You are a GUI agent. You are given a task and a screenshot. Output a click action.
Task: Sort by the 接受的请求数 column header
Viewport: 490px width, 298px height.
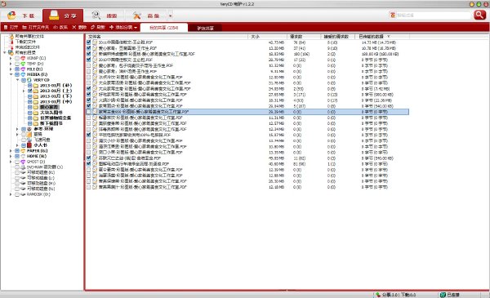tap(338, 37)
